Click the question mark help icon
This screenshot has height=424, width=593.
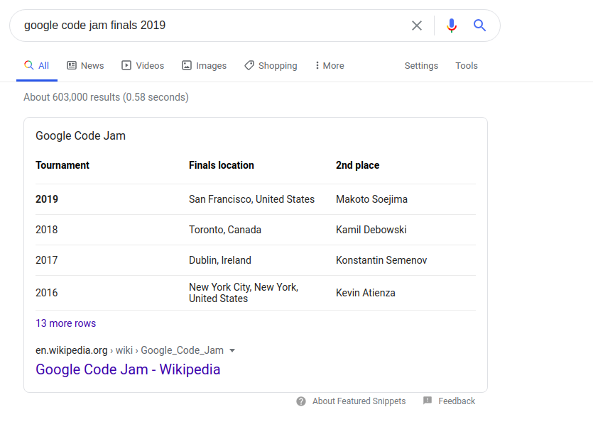click(301, 401)
